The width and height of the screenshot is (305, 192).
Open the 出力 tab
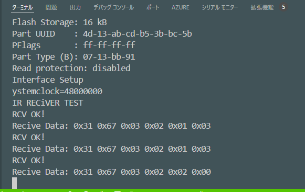[75, 7]
